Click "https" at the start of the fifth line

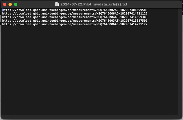point(6,24)
